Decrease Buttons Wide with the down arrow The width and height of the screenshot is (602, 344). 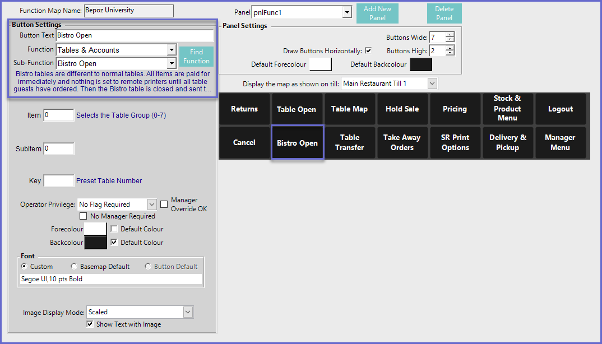450,40
